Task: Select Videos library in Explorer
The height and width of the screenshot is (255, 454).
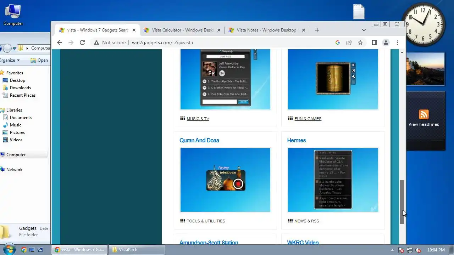Action: pyautogui.click(x=16, y=140)
